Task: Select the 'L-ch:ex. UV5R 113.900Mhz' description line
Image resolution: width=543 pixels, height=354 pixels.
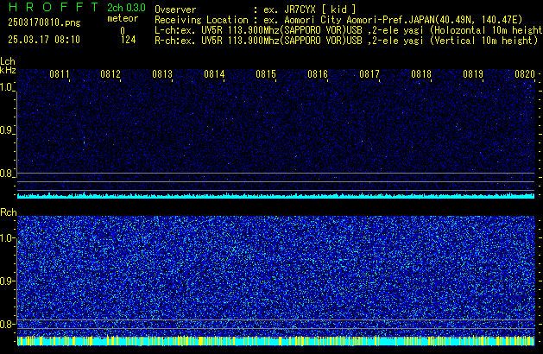Action: [349, 30]
